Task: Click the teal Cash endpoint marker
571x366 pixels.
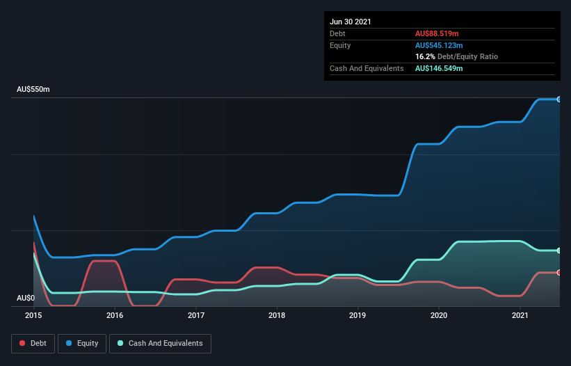Action: tap(559, 250)
